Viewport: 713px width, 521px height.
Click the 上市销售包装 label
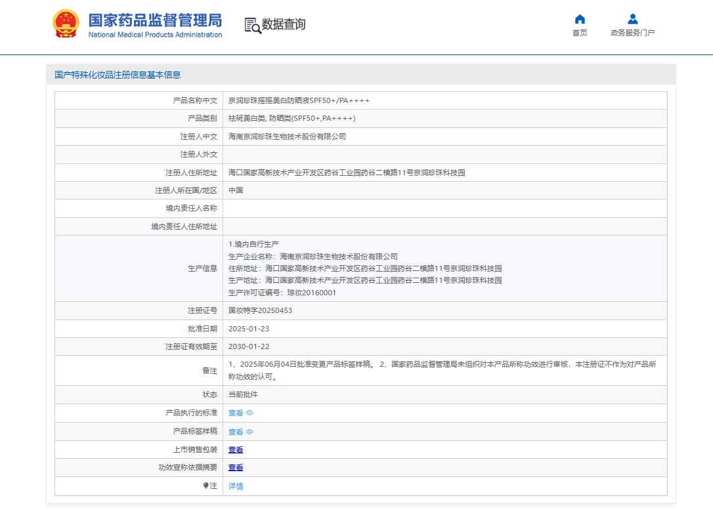[x=195, y=449]
